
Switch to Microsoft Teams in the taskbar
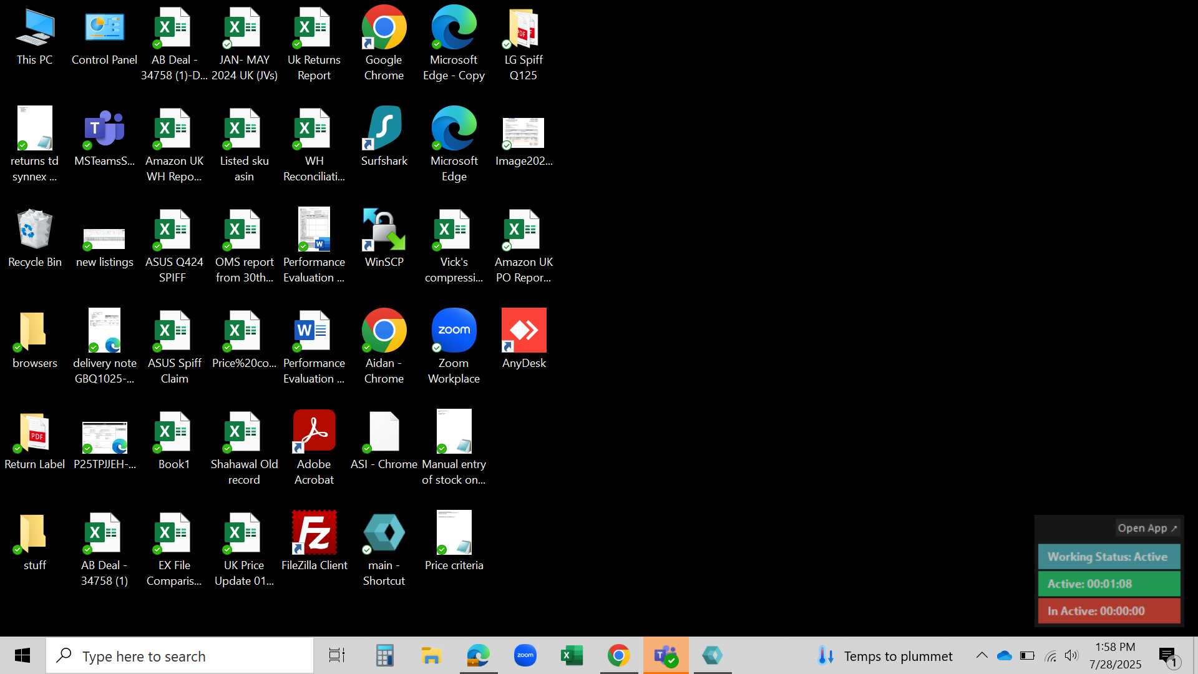[x=666, y=655]
